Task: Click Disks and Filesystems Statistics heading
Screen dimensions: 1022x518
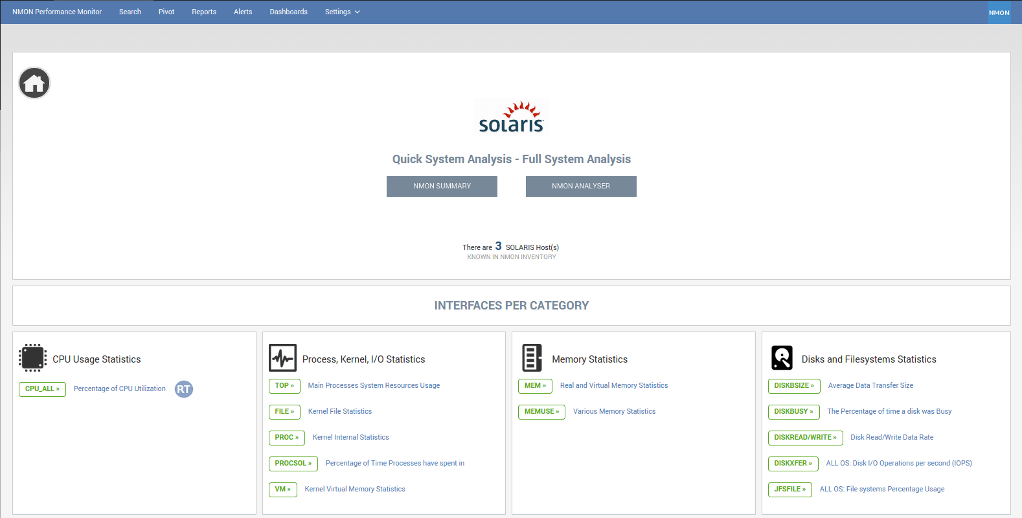Action: click(x=869, y=359)
